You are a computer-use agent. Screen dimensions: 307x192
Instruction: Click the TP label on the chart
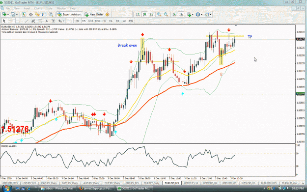click(250, 37)
